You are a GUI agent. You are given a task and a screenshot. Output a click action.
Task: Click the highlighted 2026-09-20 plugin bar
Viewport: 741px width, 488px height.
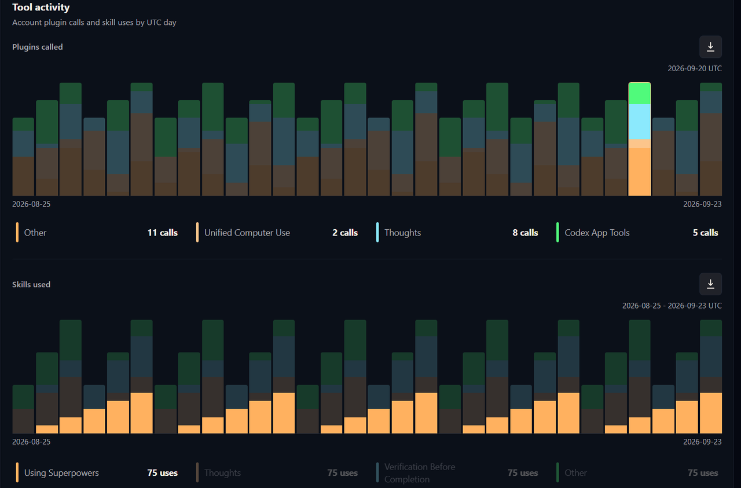[x=640, y=139]
